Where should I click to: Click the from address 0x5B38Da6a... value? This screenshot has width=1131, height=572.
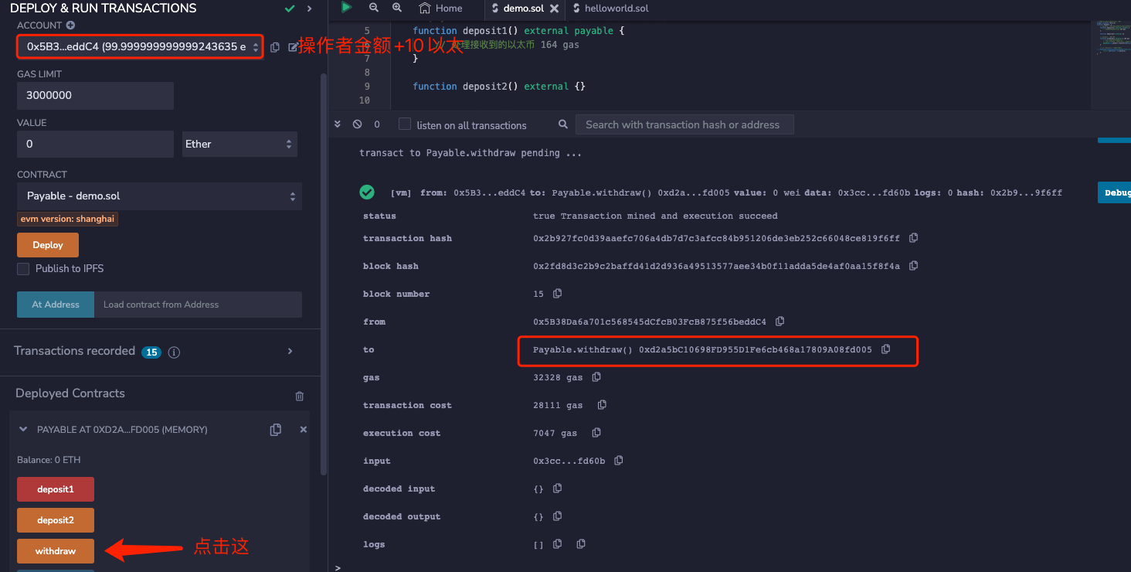[x=650, y=322]
